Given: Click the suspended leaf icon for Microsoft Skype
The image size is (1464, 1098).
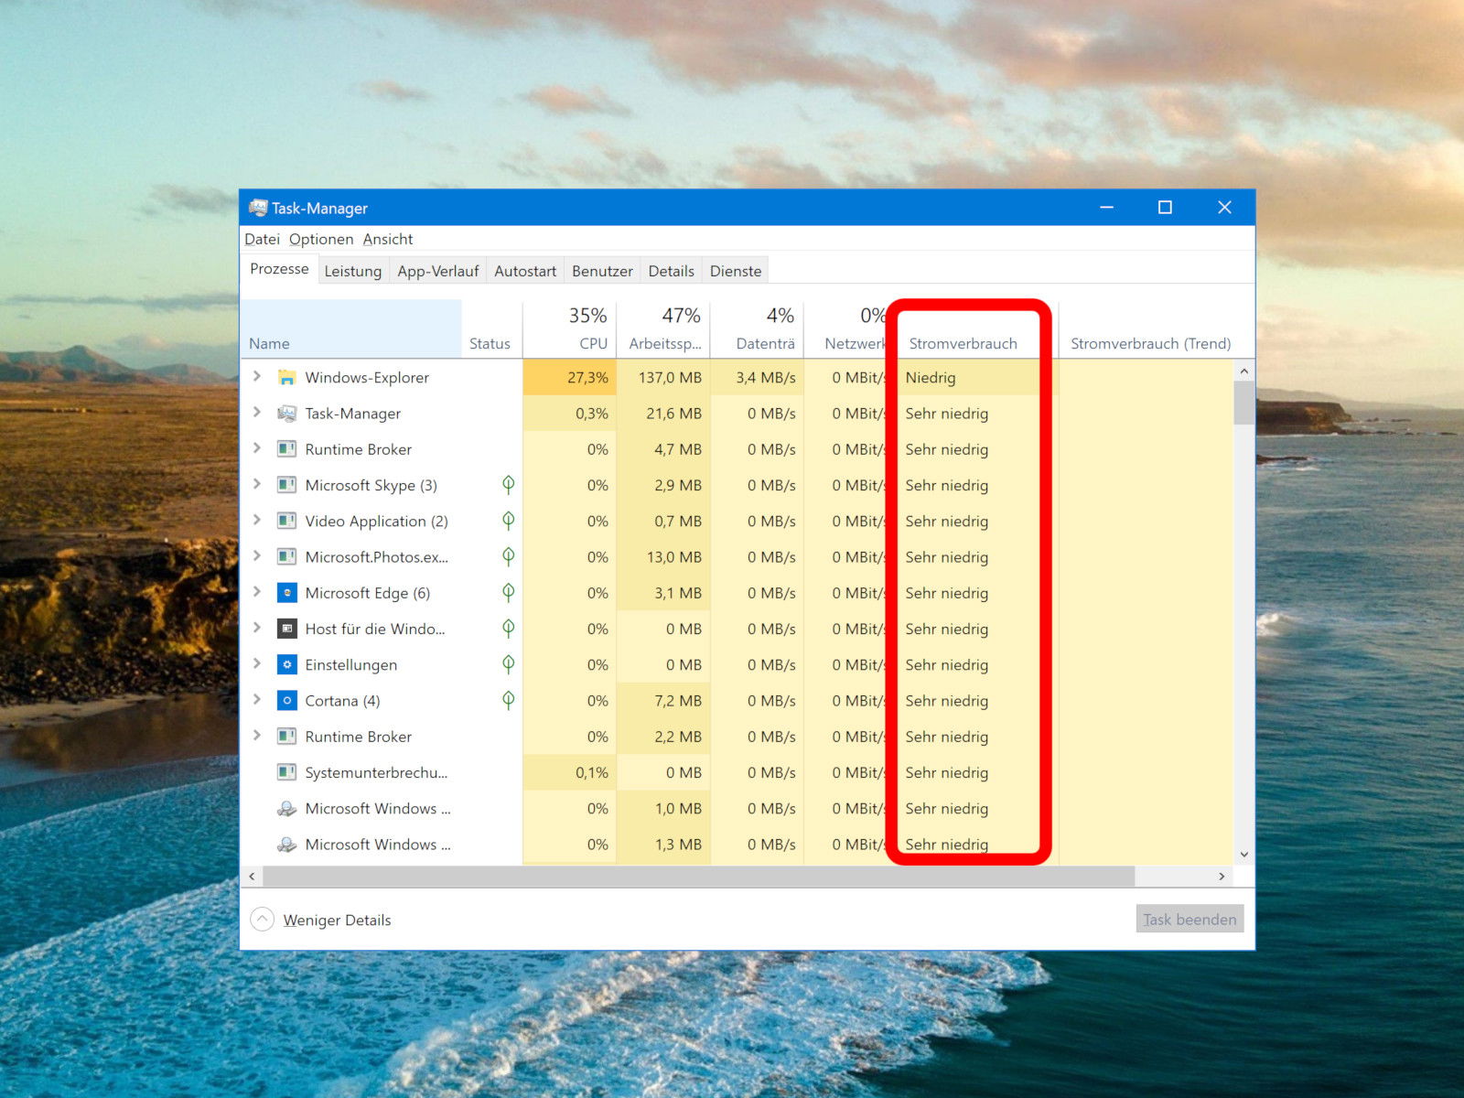Looking at the screenshot, I should (x=508, y=485).
